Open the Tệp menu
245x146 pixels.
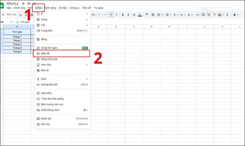click(x=8, y=8)
